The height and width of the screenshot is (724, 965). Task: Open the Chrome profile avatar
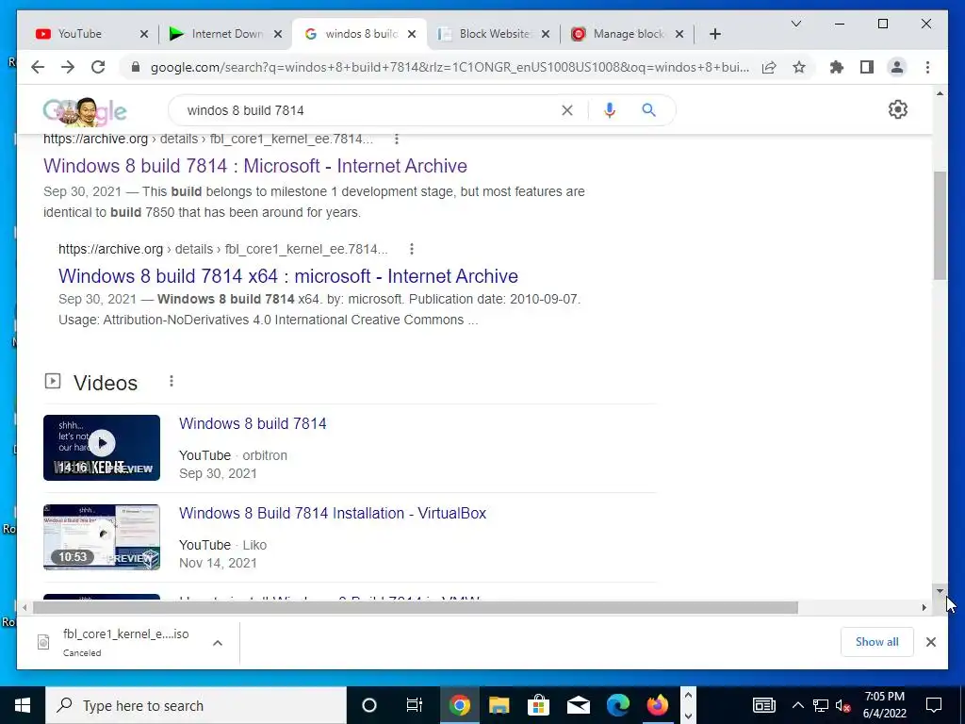[897, 67]
